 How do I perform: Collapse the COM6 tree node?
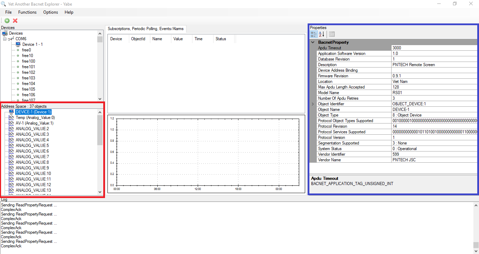(5, 39)
